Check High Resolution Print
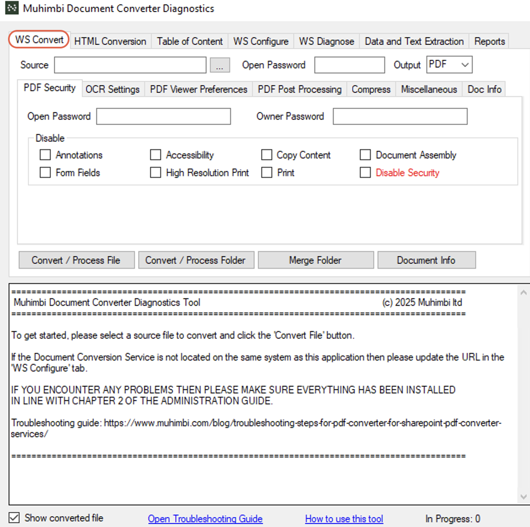Viewport: 530px width, 527px height. coord(155,172)
